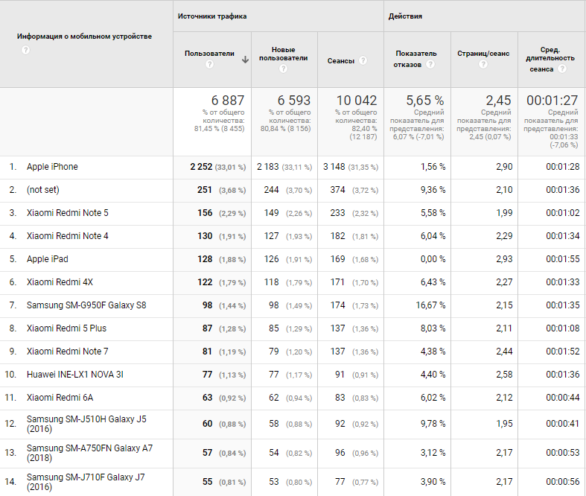Sort by Сред. длительность сеанса header
The image size is (586, 496).
[550, 59]
